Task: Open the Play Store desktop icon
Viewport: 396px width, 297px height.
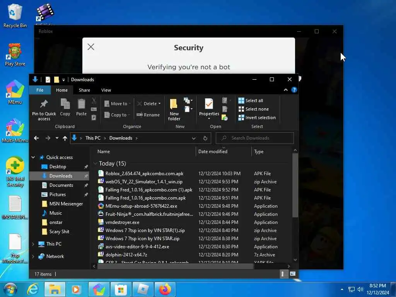Action: click(15, 54)
